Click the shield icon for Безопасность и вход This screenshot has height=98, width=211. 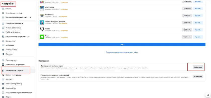pos(3,13)
